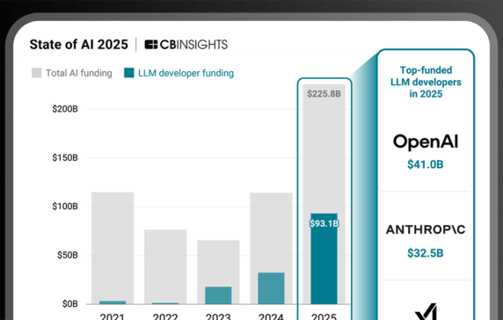This screenshot has width=503, height=320.
Task: Click the 2022 gray total funding bar
Action: point(165,265)
